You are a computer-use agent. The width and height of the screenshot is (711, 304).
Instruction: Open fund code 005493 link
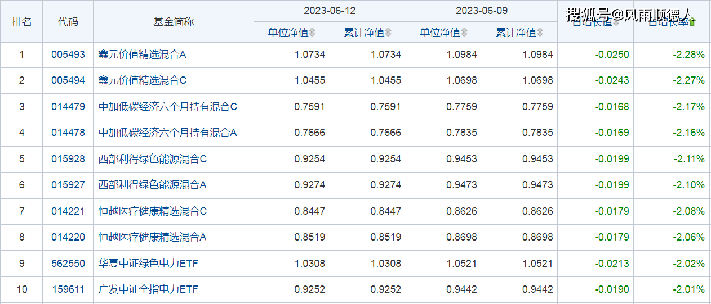point(68,55)
